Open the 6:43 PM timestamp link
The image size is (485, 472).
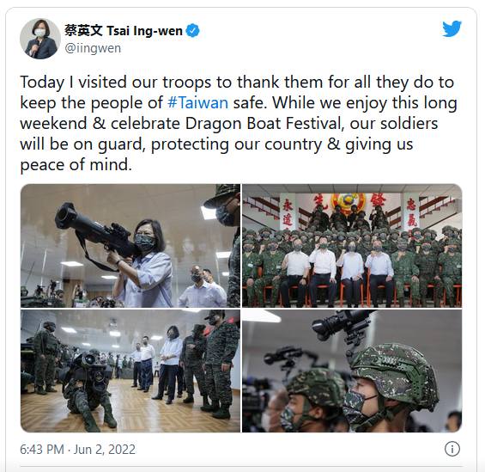pyautogui.click(x=42, y=450)
